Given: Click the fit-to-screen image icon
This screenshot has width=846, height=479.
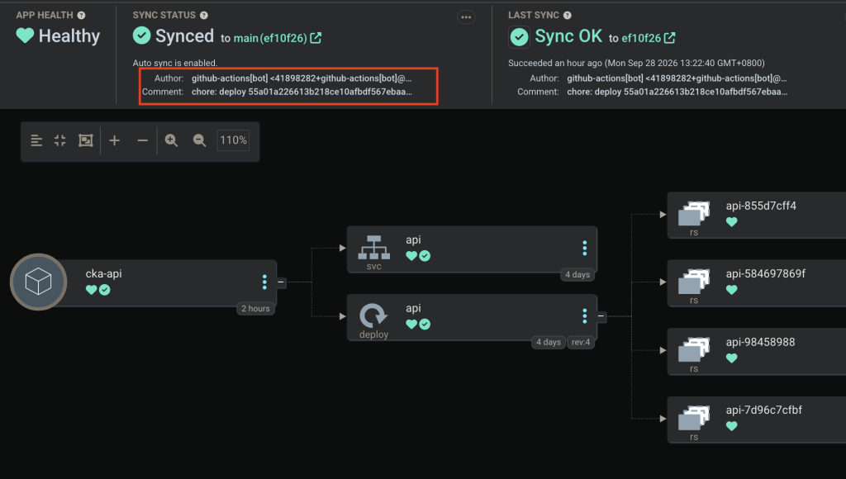Looking at the screenshot, I should tap(86, 140).
